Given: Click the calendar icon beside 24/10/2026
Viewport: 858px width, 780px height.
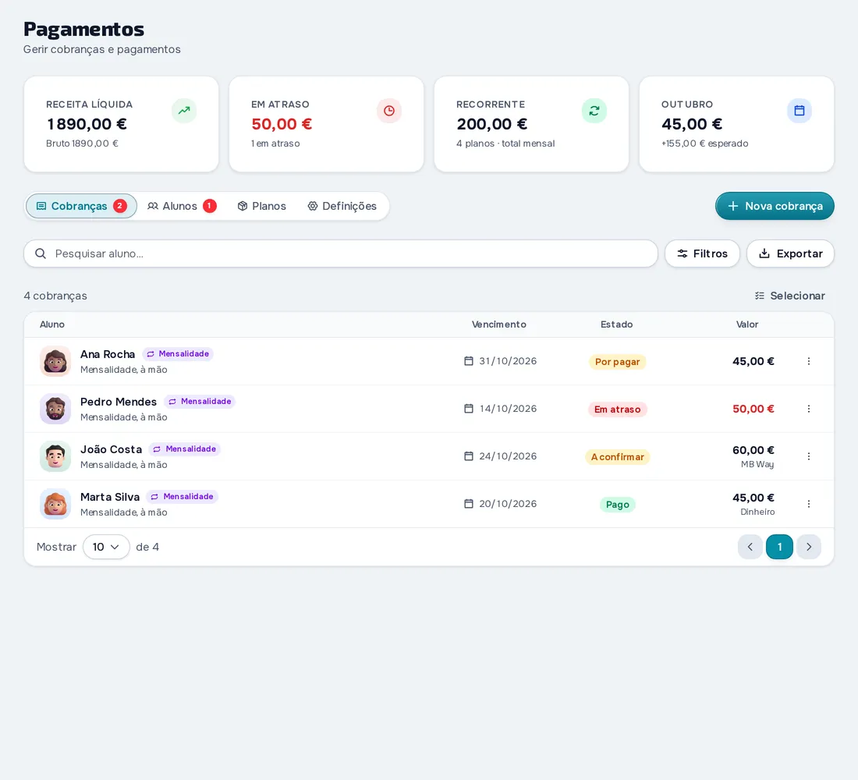Looking at the screenshot, I should tap(469, 456).
